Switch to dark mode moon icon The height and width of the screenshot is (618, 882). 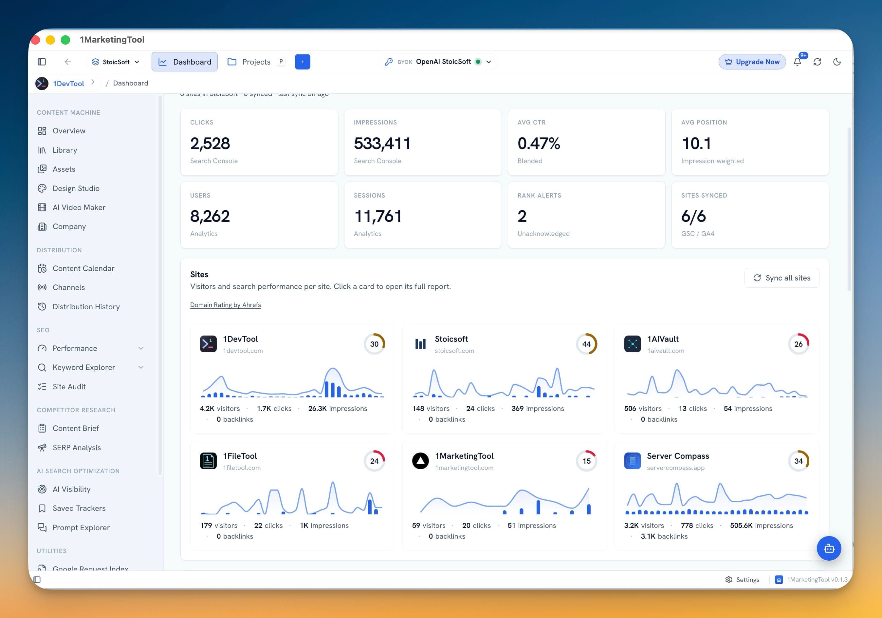[837, 62]
